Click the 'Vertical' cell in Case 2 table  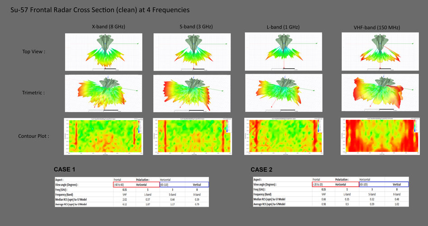[x=397, y=184]
